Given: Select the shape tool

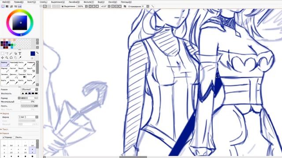Looking at the screenshot, I should 15,54.
